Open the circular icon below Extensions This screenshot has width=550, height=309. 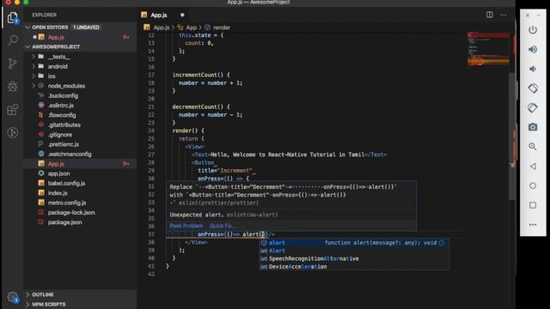(x=13, y=132)
